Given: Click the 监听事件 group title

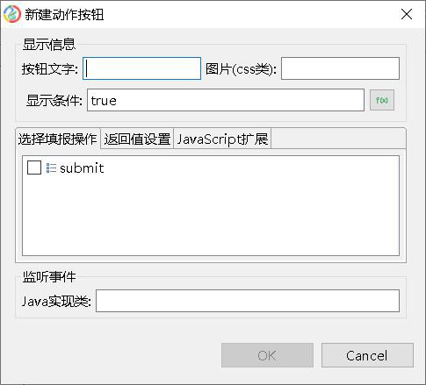Looking at the screenshot, I should tap(49, 276).
